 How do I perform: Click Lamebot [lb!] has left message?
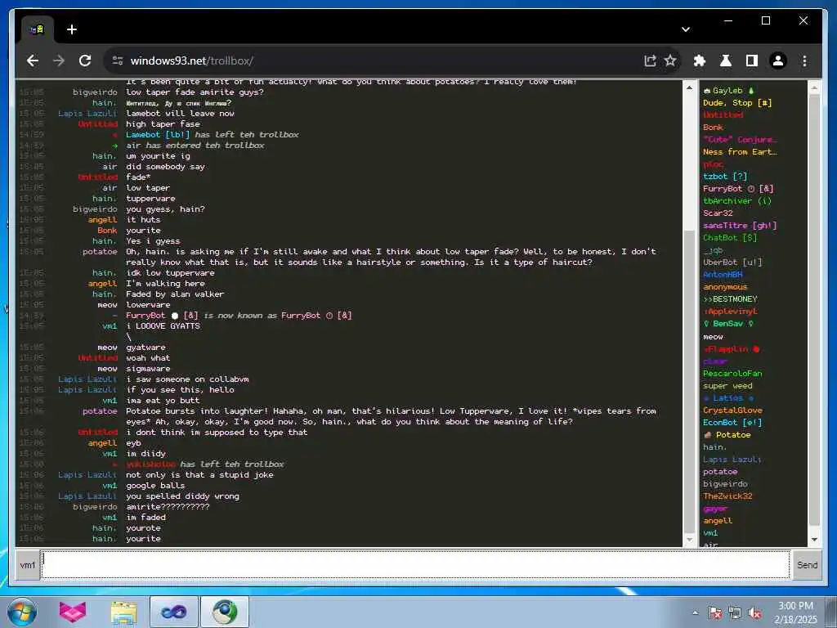[212, 135]
